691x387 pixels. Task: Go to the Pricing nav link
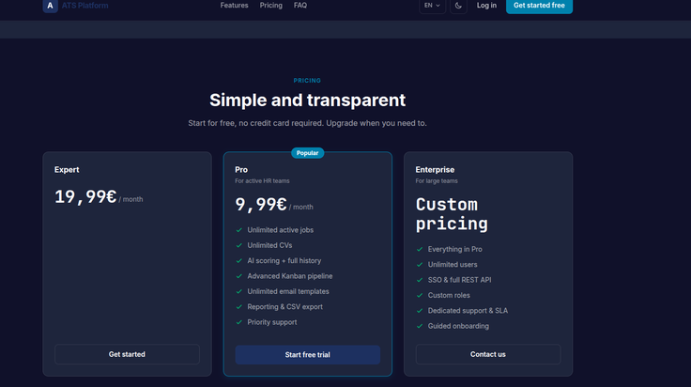[x=271, y=6]
